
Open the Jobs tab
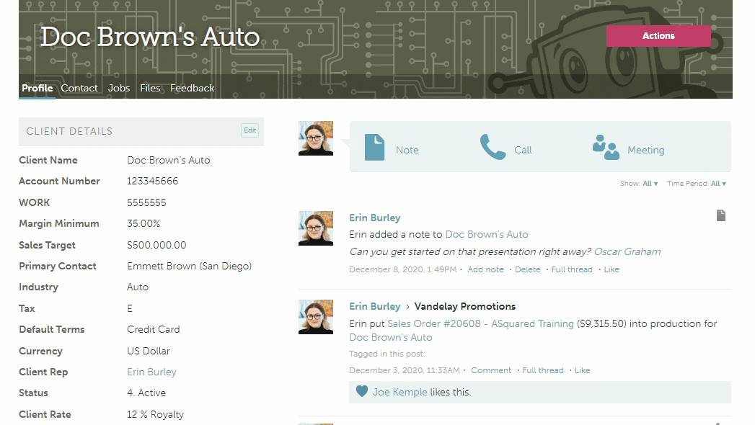(x=119, y=88)
